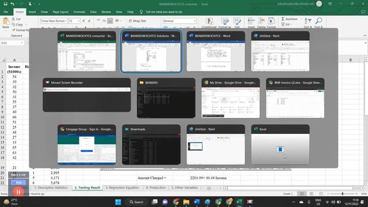Click the Undo arrow in Quick Access toolbar
Viewport: 368px width, 207px height.
[x=13, y=4]
